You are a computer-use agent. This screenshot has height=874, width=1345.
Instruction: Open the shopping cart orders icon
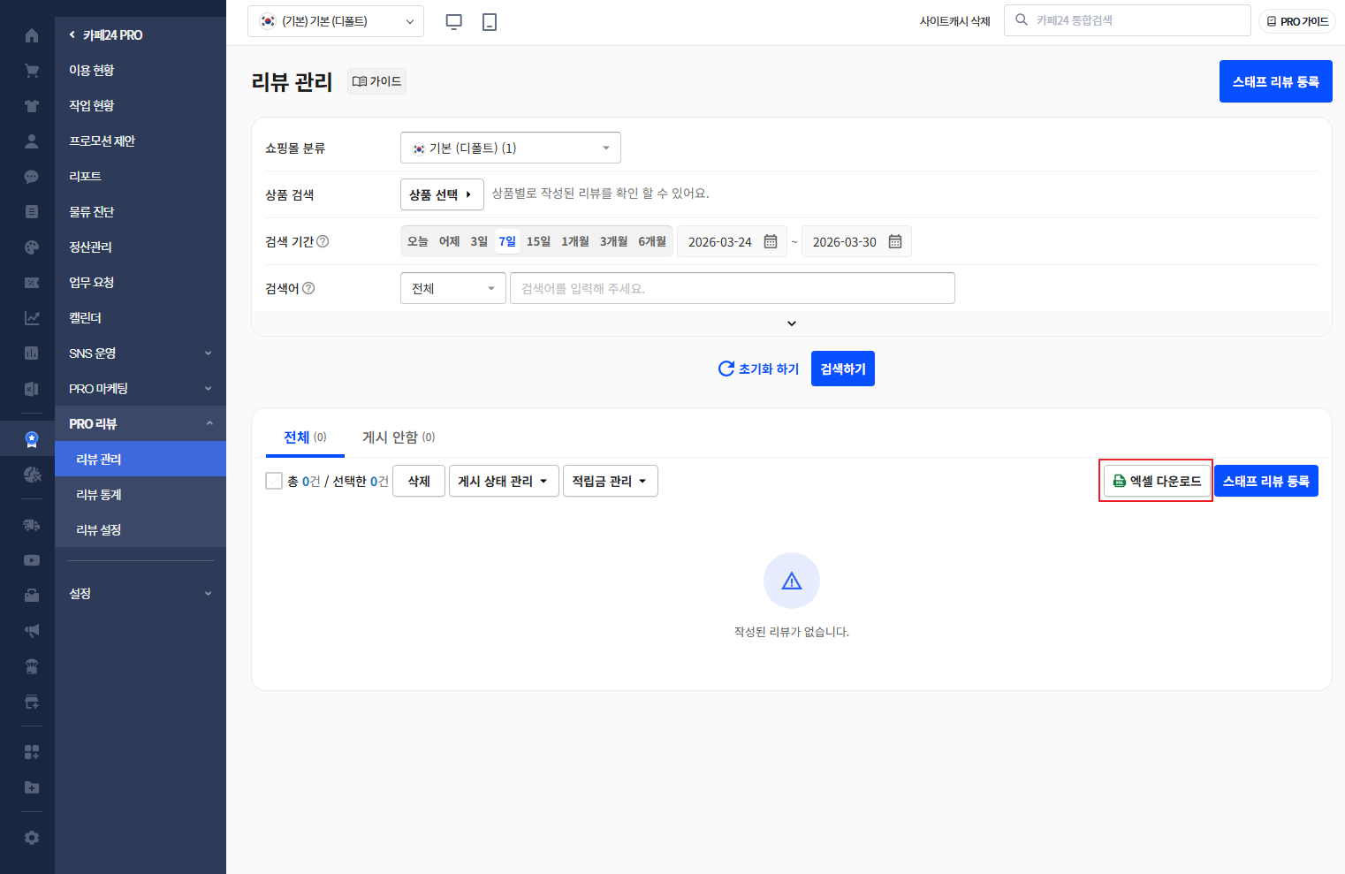point(32,71)
